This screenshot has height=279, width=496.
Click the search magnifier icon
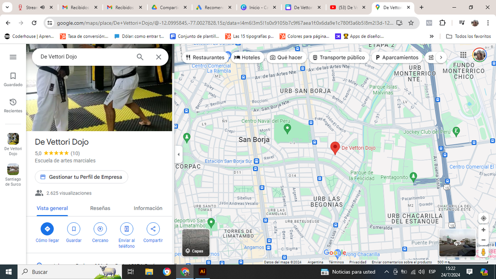[x=140, y=57]
